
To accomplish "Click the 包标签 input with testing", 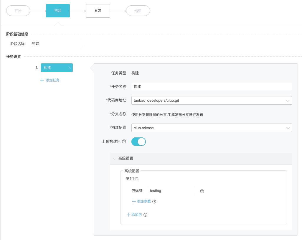I will point(171,191).
